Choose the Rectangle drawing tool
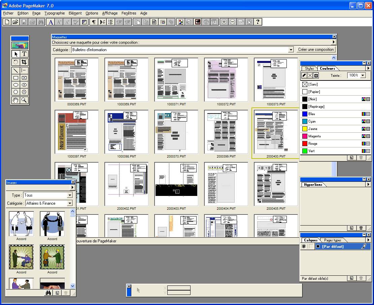 (x=15, y=78)
